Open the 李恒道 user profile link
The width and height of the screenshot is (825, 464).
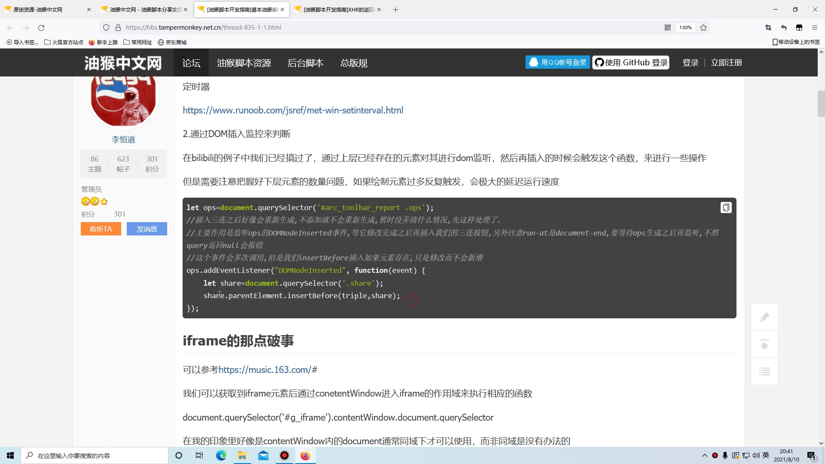(123, 140)
